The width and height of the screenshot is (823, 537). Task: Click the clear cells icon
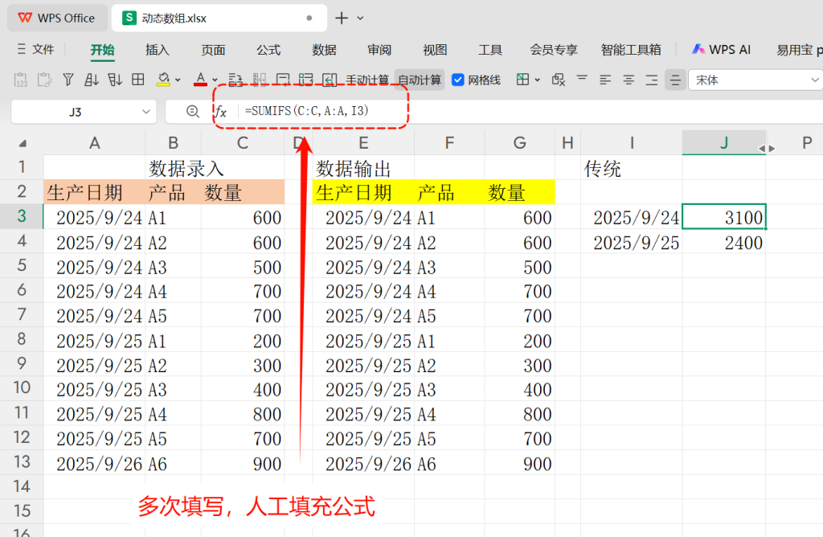(x=558, y=80)
